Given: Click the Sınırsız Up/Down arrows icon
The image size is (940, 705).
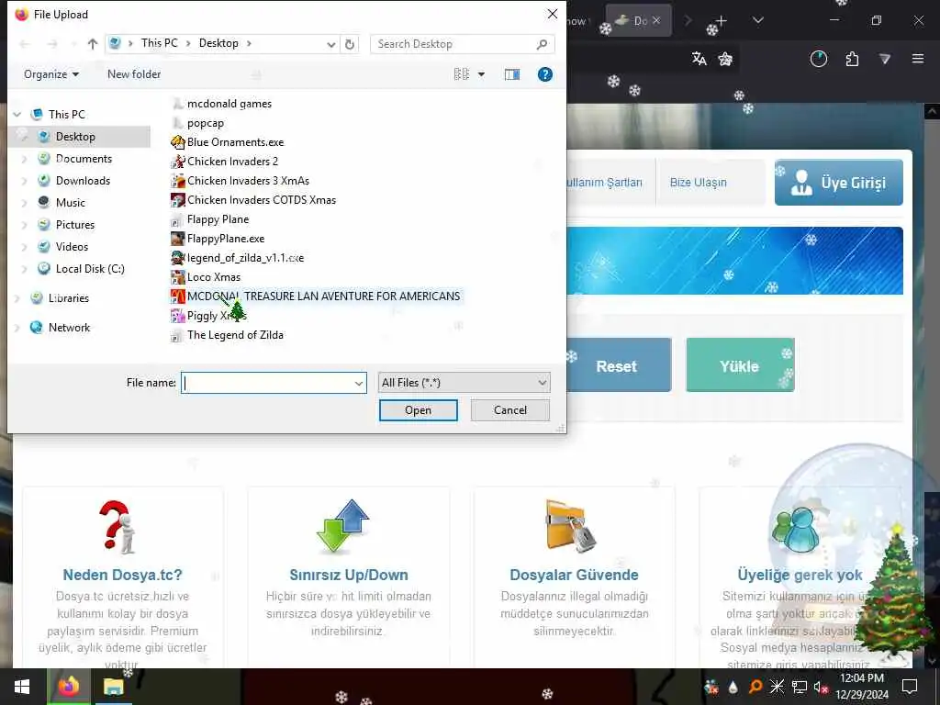Looking at the screenshot, I should [343, 526].
